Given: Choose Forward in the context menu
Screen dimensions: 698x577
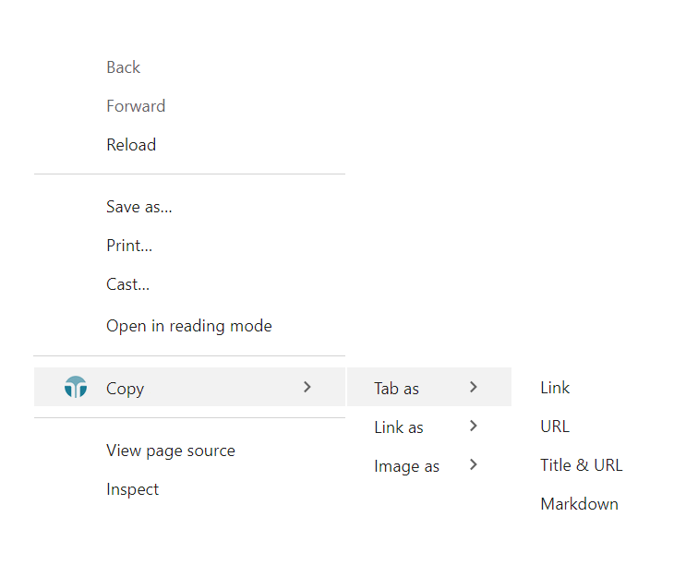Looking at the screenshot, I should 136,106.
